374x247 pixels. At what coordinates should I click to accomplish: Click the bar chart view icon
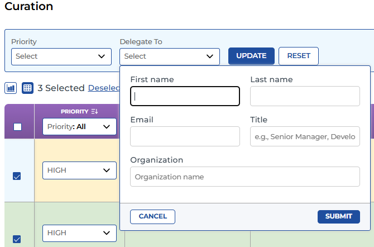pos(11,88)
